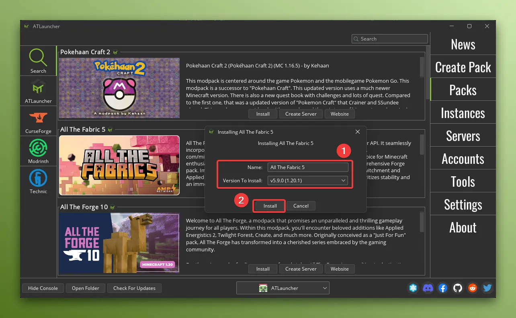Open the ATLauncher account selector dropdown

(x=283, y=288)
